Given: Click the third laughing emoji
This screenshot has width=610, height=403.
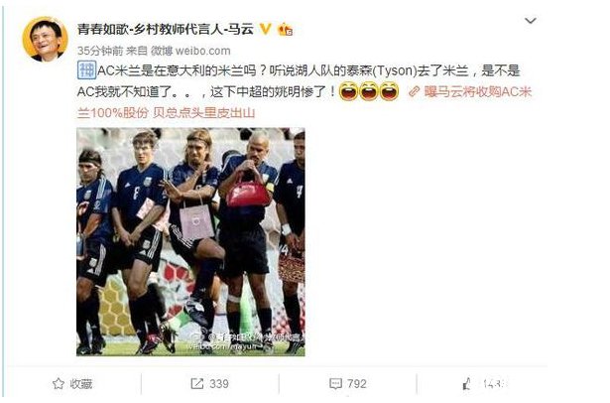Looking at the screenshot, I should [x=389, y=92].
